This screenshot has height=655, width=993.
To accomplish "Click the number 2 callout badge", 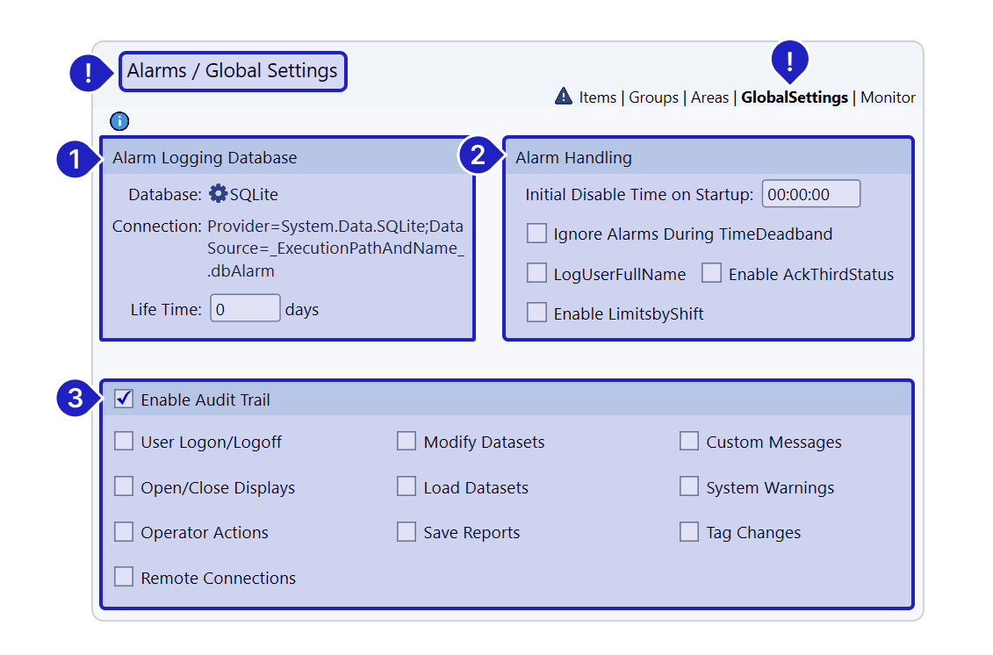I will 478,156.
